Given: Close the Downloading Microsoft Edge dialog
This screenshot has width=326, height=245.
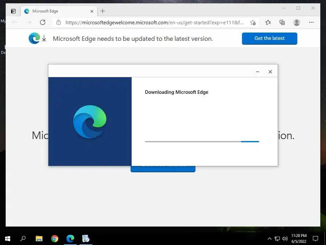Looking at the screenshot, I should coord(270,72).
